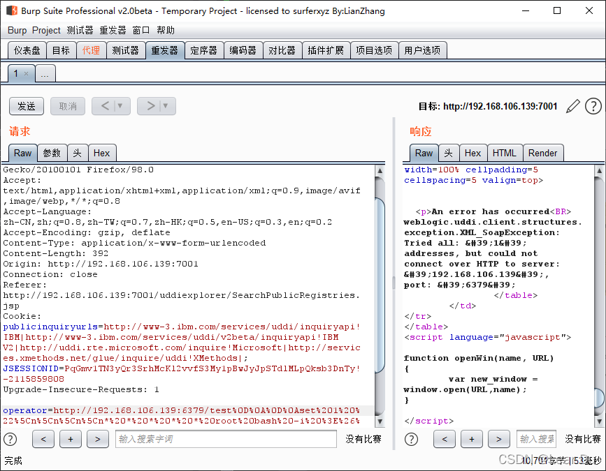The image size is (606, 471).
Task: Switch to the 代理 proxy tab
Action: click(x=91, y=50)
